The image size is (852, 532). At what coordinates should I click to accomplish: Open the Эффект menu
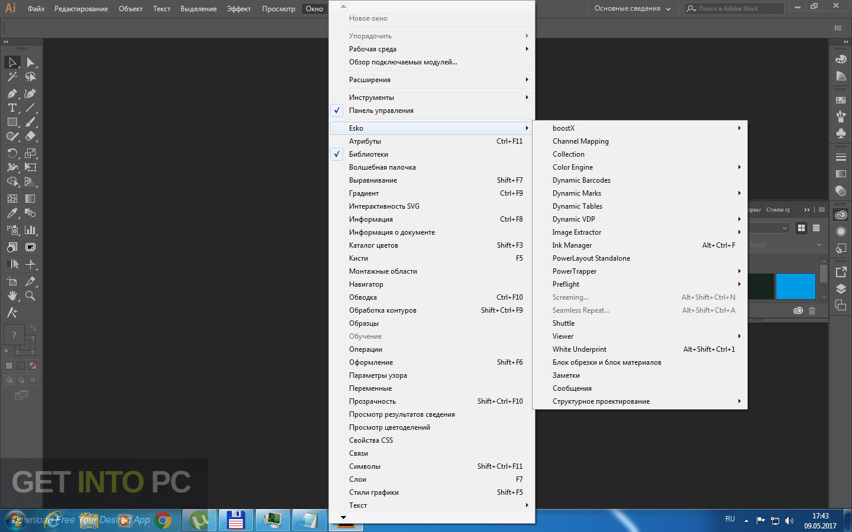[x=239, y=9]
